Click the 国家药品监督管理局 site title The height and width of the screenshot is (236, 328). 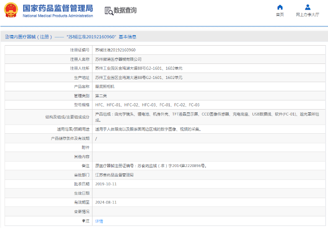point(57,8)
